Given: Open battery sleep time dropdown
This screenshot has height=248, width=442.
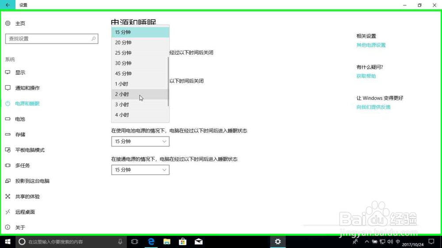Looking at the screenshot, I should (x=141, y=141).
